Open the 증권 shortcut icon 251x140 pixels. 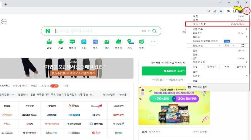[107, 42]
